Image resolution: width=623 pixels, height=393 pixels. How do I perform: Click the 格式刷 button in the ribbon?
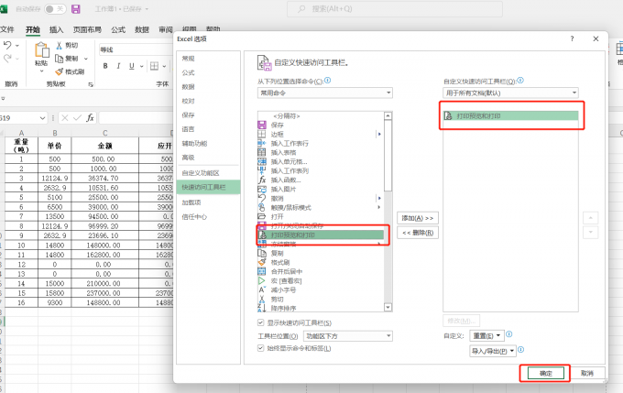click(70, 71)
